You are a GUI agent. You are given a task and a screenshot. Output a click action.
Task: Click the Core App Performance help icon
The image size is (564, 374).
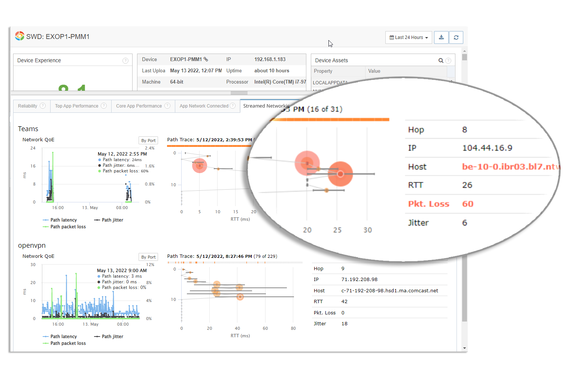point(167,106)
